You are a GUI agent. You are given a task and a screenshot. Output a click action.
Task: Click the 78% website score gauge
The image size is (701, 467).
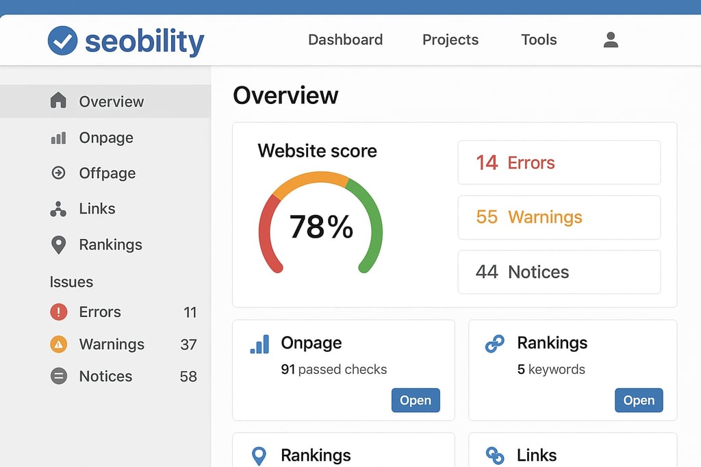320,223
